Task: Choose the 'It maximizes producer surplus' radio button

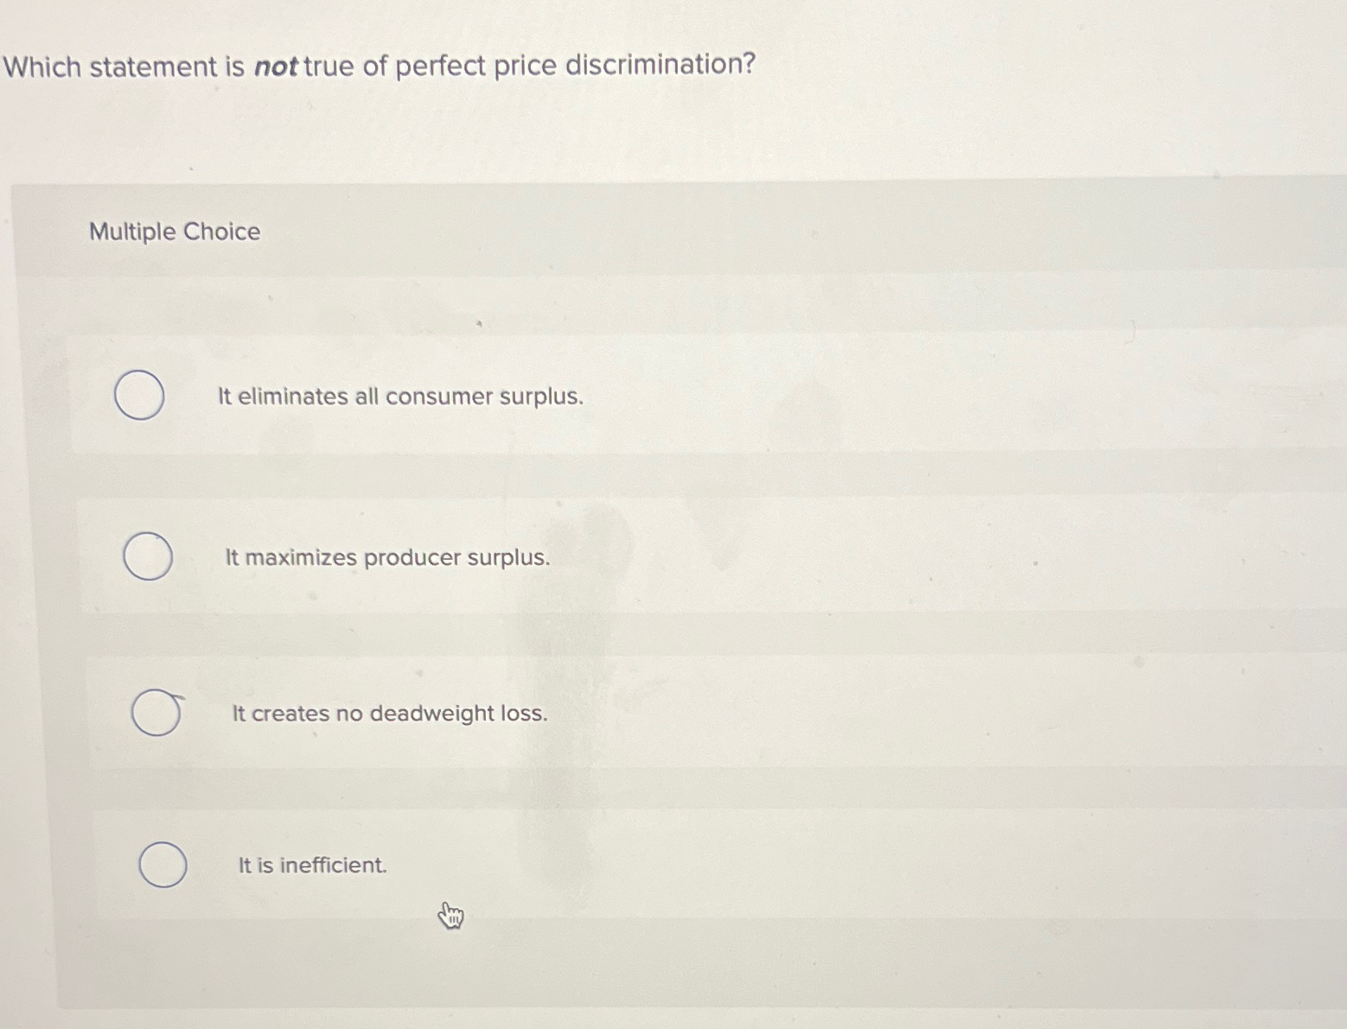Action: [x=147, y=556]
